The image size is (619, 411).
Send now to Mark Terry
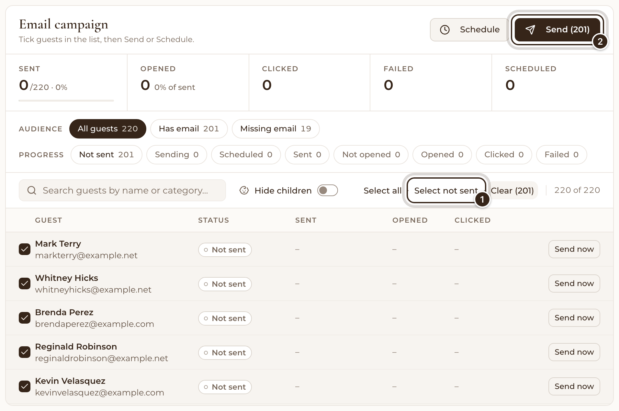coord(574,249)
